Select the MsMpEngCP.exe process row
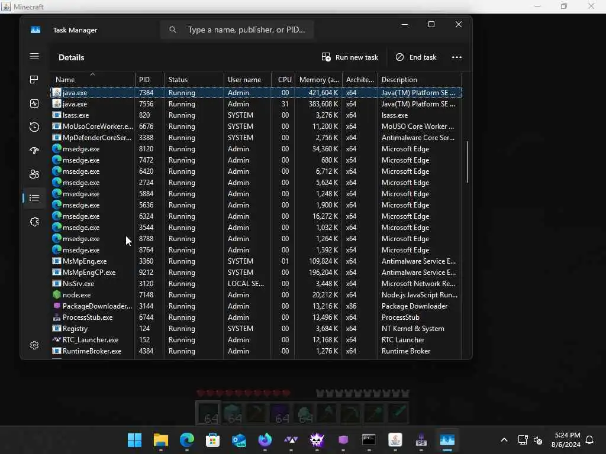 (256, 272)
